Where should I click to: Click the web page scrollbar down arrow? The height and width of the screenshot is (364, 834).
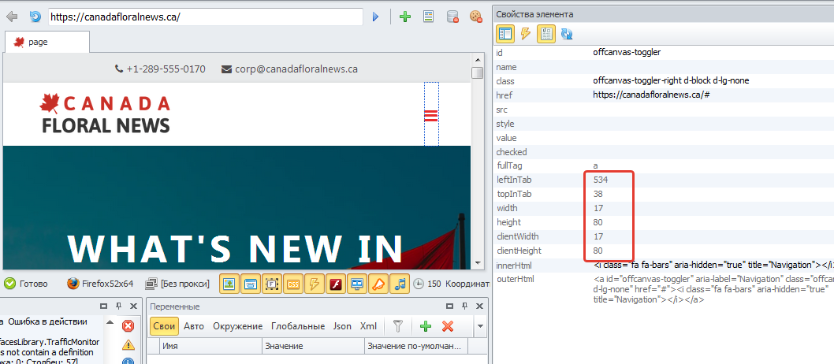pos(477,263)
